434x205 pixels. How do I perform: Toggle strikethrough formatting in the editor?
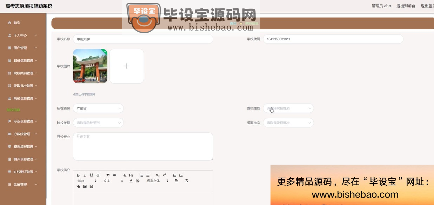pos(98,175)
